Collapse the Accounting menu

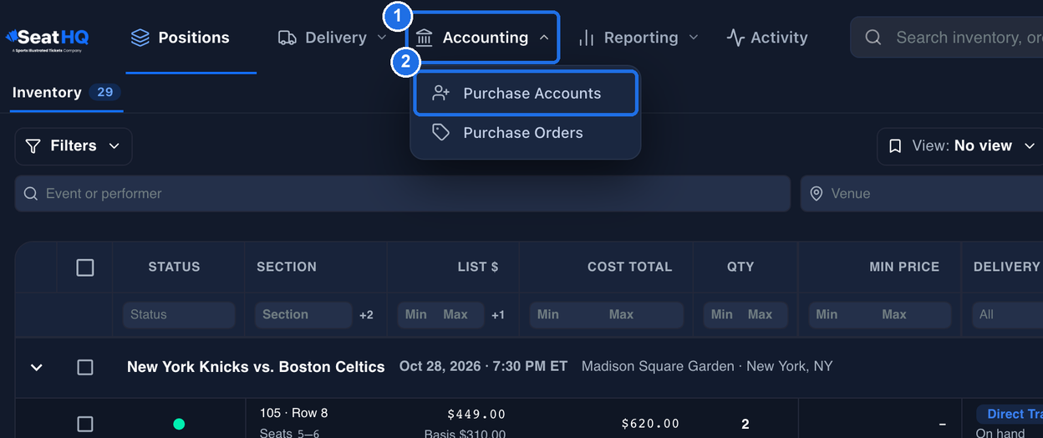(x=482, y=38)
